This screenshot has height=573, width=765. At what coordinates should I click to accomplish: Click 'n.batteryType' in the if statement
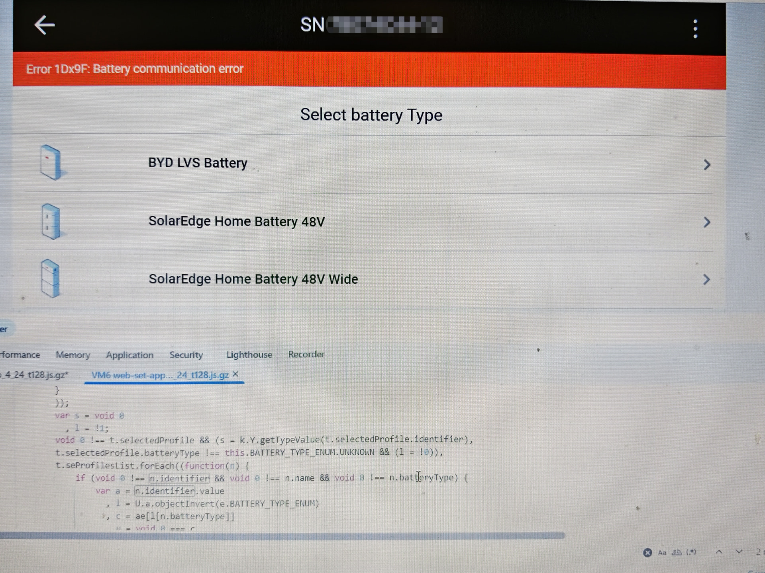[424, 477]
